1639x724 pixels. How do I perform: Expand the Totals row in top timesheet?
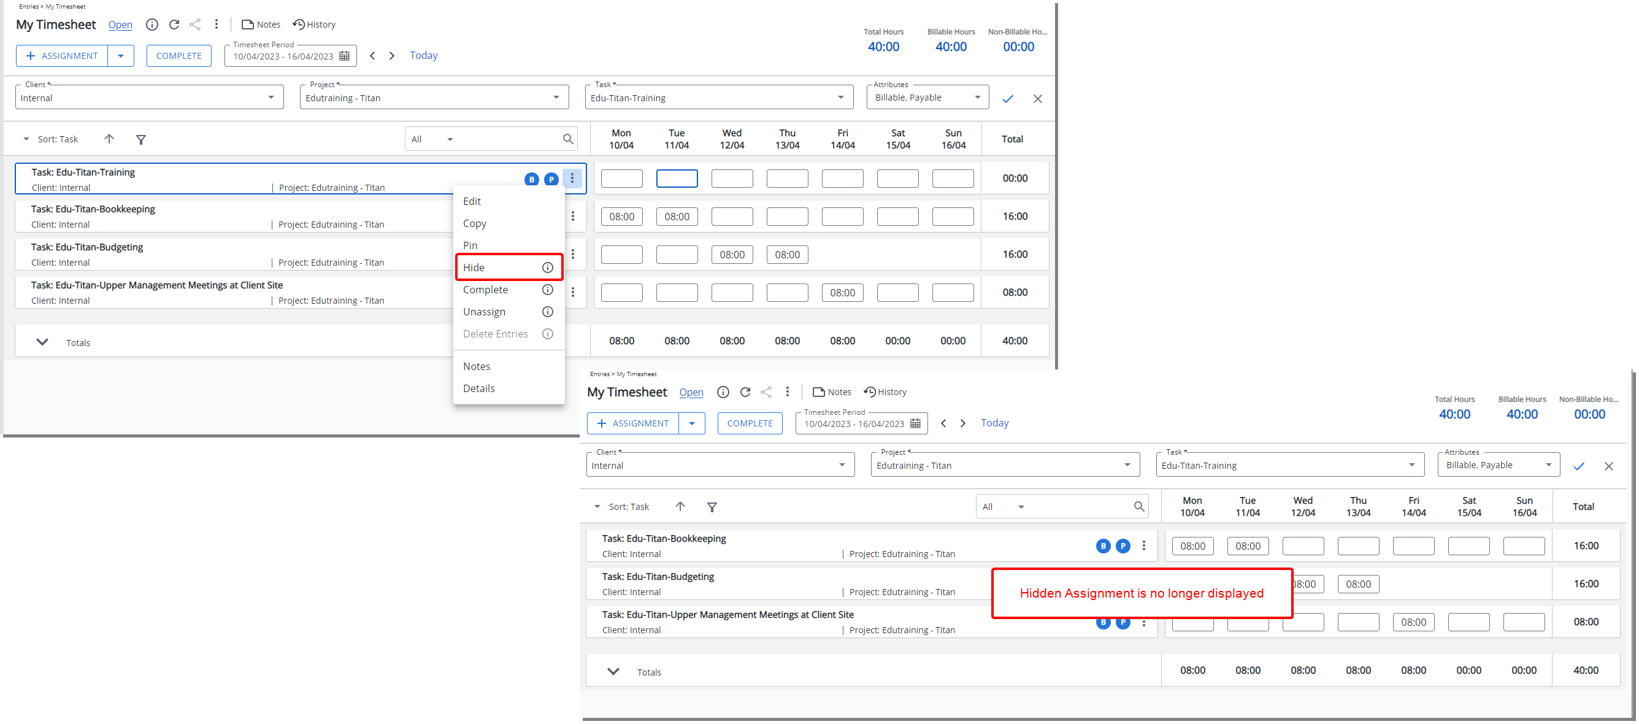click(x=42, y=342)
